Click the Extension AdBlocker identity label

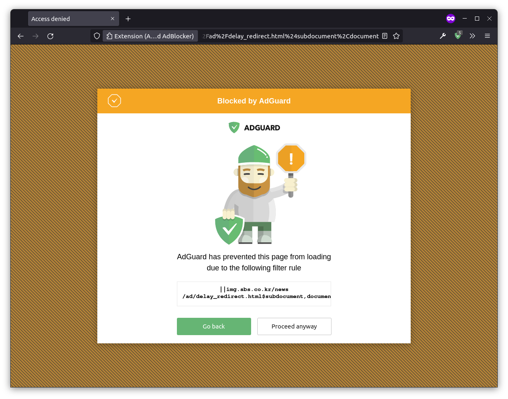(x=151, y=36)
